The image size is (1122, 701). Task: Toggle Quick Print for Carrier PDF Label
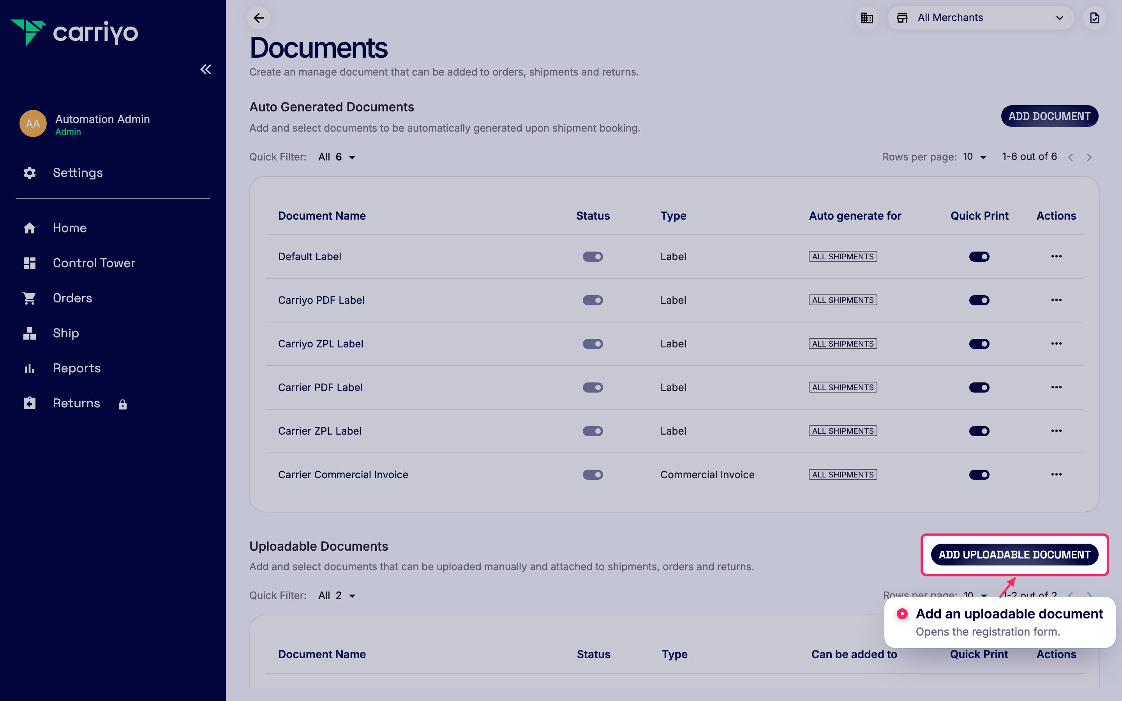(979, 387)
